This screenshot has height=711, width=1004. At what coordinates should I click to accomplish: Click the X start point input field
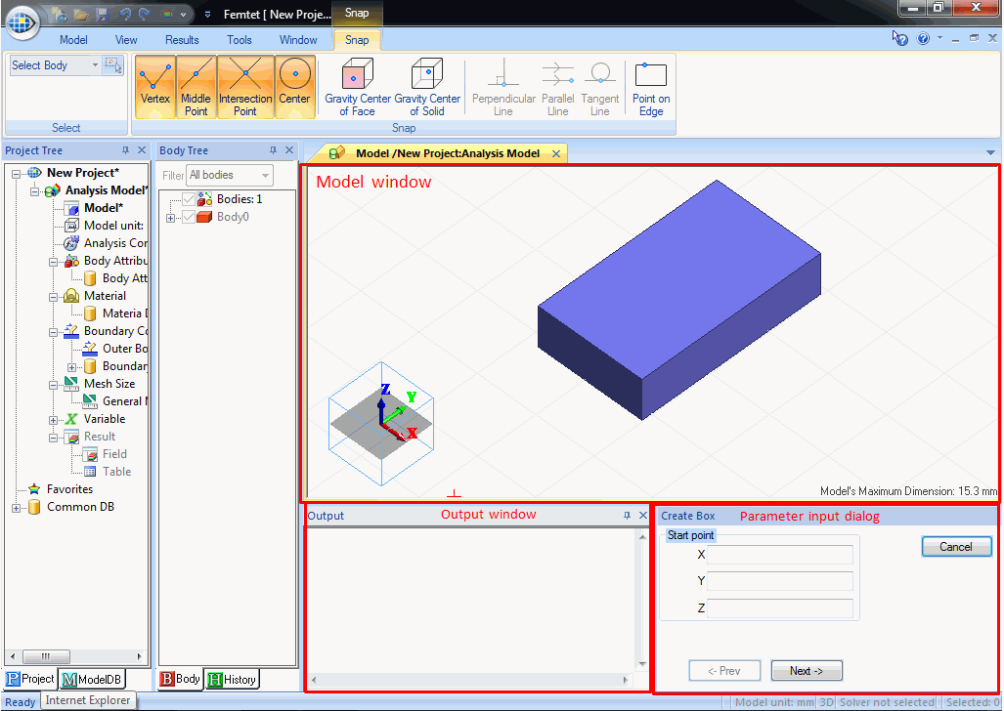click(780, 555)
